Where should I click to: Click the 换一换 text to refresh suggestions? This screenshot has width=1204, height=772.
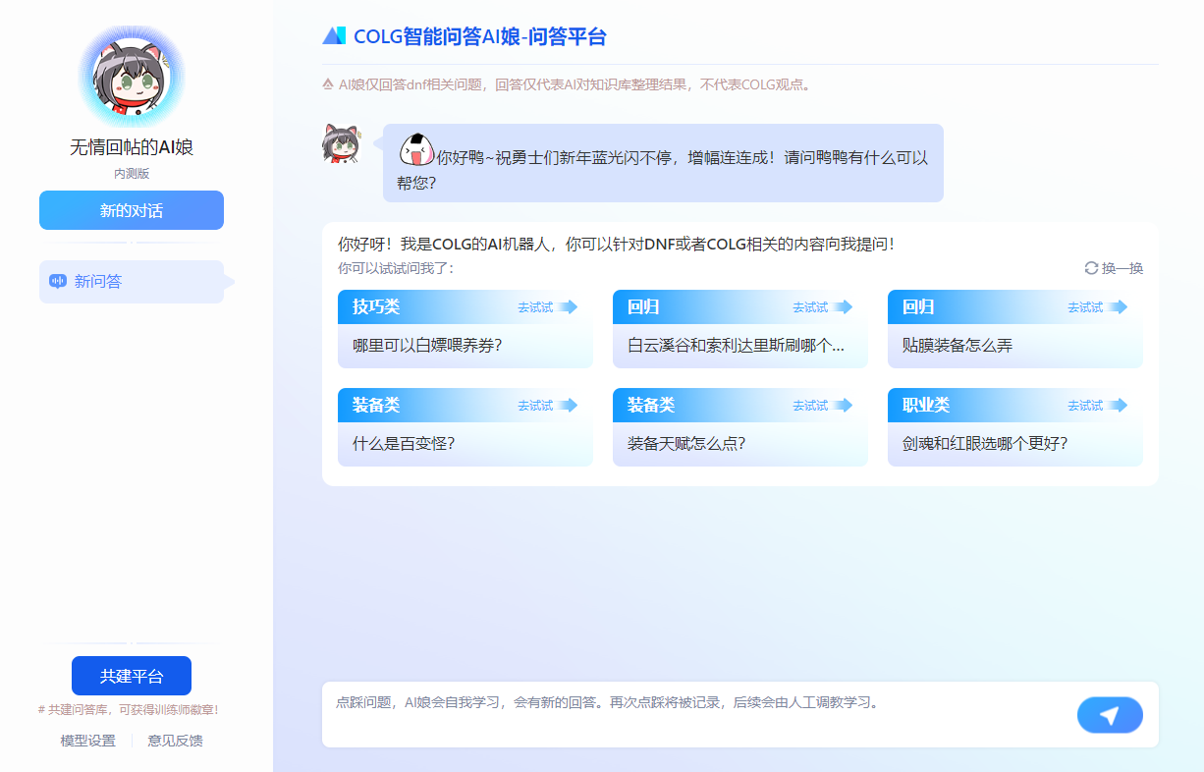tap(1122, 268)
